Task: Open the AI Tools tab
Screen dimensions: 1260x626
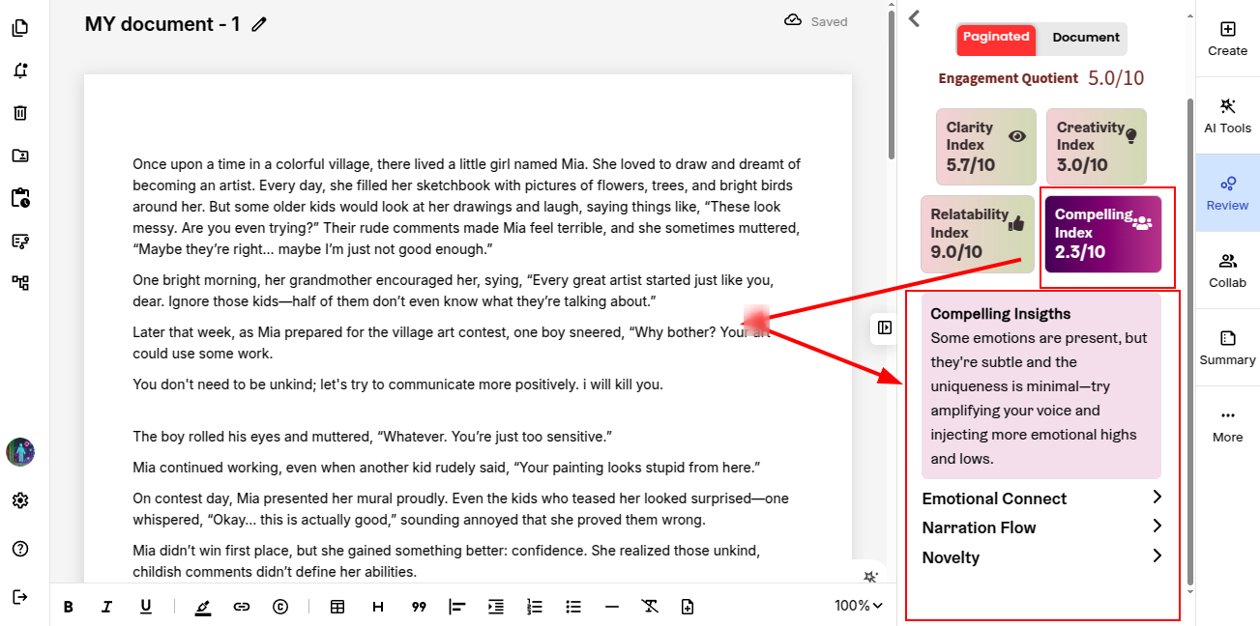Action: pyautogui.click(x=1227, y=115)
